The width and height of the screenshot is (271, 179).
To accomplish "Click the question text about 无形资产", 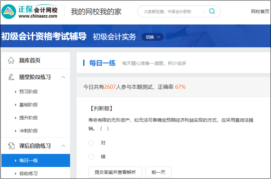I will pos(171,124).
